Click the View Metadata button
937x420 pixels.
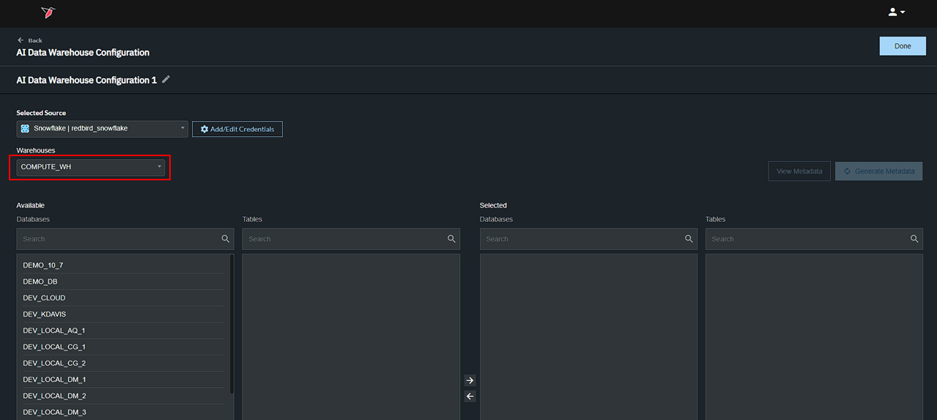pyautogui.click(x=799, y=172)
